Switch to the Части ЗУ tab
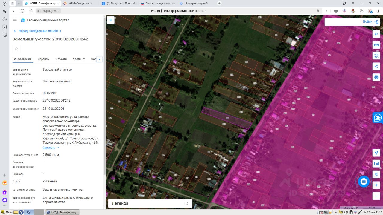383x215 pixels. click(79, 59)
